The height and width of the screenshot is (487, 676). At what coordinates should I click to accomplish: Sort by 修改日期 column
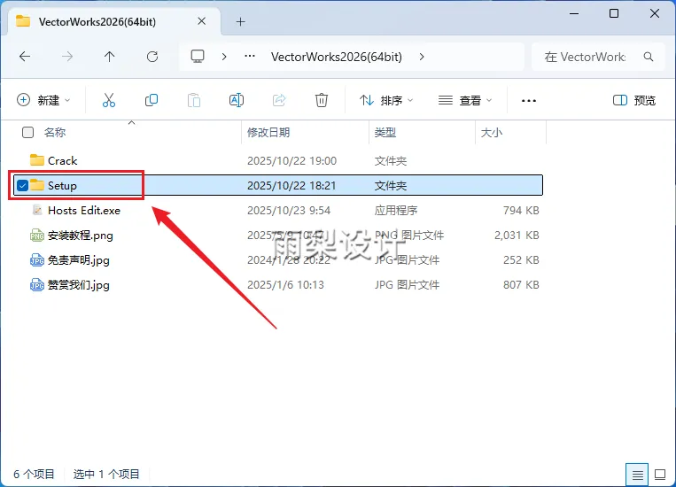pos(268,132)
